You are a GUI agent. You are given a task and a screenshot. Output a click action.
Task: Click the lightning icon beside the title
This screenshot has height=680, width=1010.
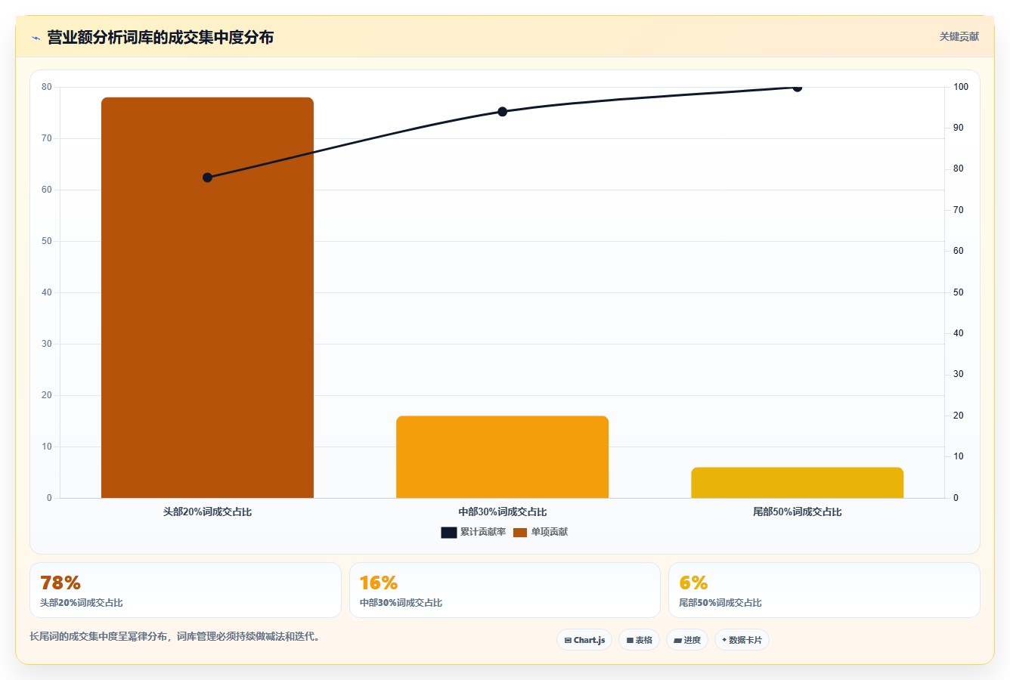(36, 38)
